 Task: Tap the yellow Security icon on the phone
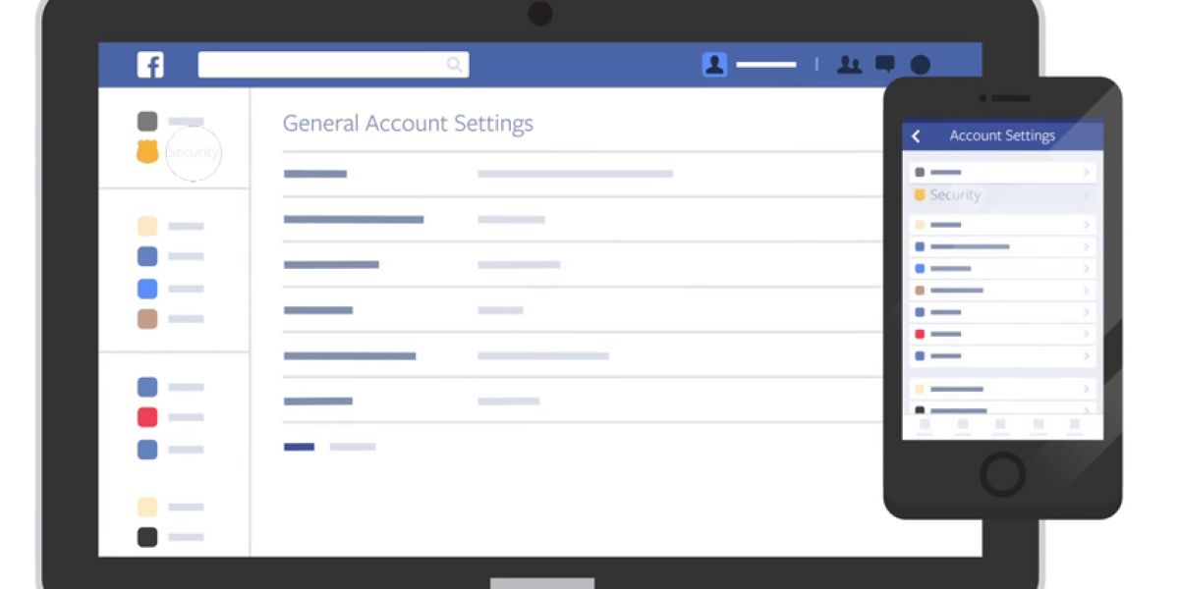click(920, 195)
